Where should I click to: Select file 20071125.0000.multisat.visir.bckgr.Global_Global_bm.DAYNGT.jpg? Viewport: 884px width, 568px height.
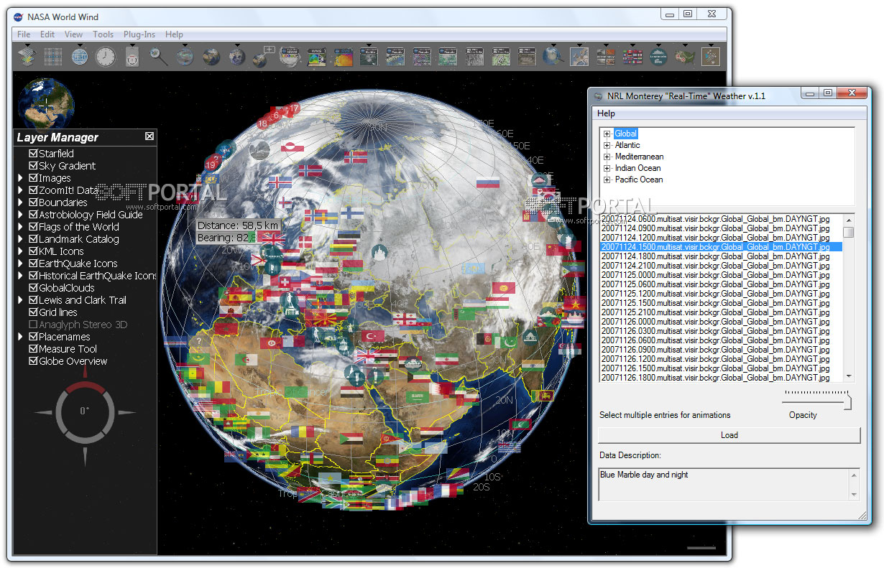715,274
